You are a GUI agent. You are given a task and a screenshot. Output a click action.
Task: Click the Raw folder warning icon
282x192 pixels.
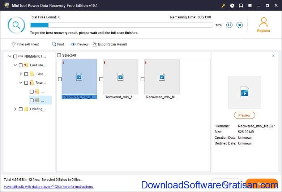pos(32,83)
